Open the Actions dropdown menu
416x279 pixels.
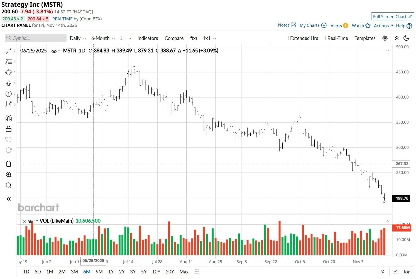click(x=384, y=26)
